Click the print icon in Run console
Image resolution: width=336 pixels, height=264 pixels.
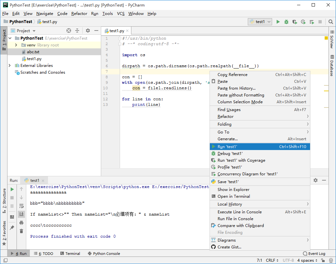(21, 223)
